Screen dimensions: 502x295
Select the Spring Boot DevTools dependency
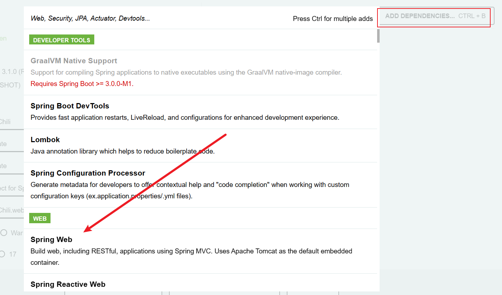coord(70,106)
